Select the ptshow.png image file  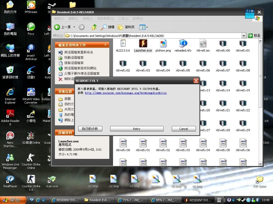[x=163, y=44]
